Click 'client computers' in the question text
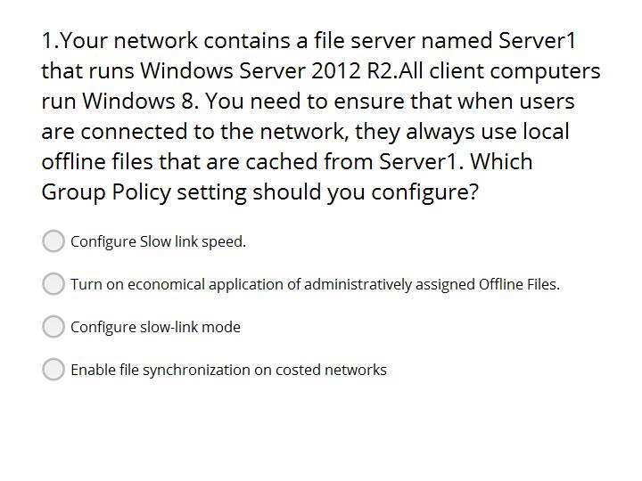The image size is (642, 481). click(x=514, y=72)
